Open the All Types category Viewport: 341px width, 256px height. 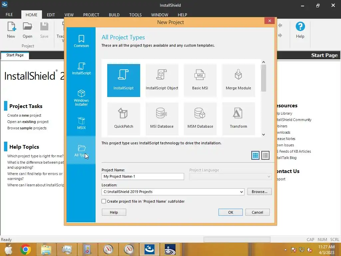pyautogui.click(x=81, y=150)
